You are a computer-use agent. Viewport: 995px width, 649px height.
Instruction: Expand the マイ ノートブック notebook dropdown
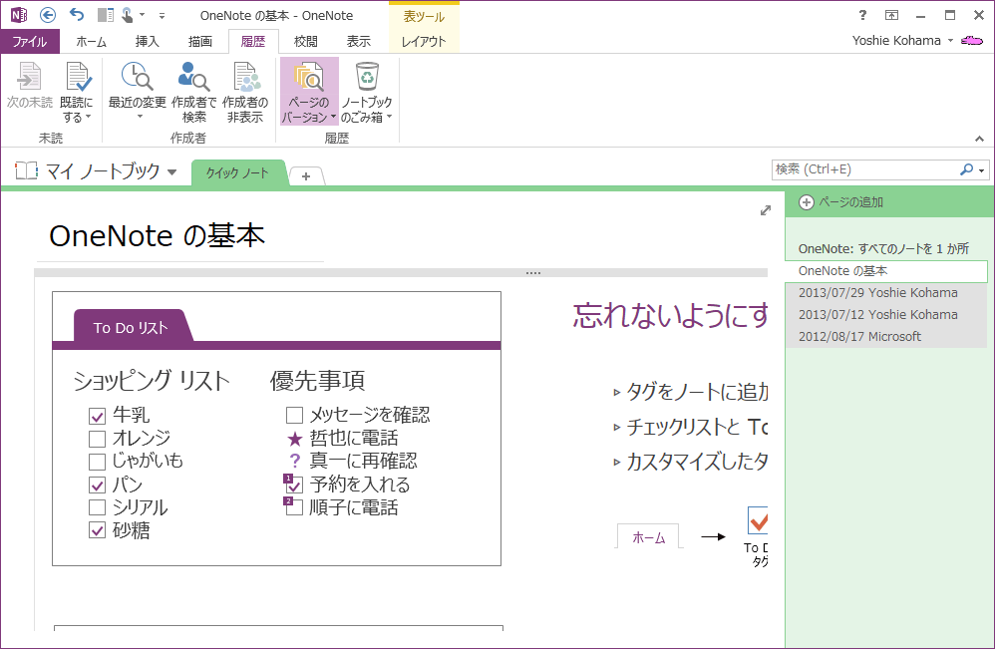coord(171,171)
